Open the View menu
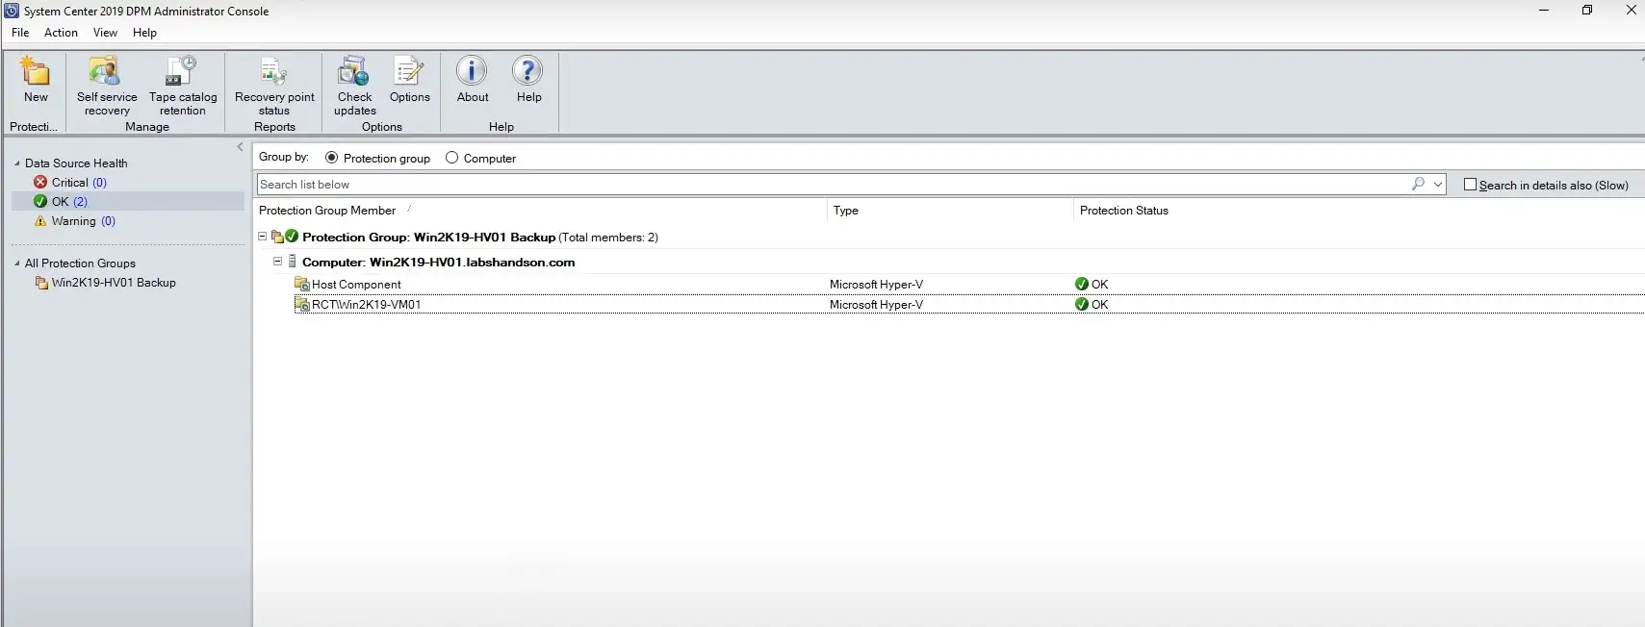This screenshot has height=627, width=1645. click(x=105, y=33)
